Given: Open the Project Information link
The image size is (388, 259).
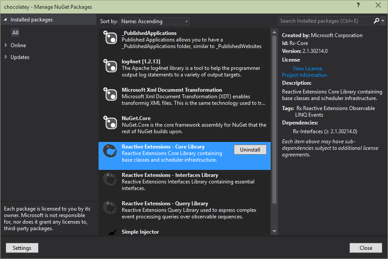Looking at the screenshot, I should [304, 75].
